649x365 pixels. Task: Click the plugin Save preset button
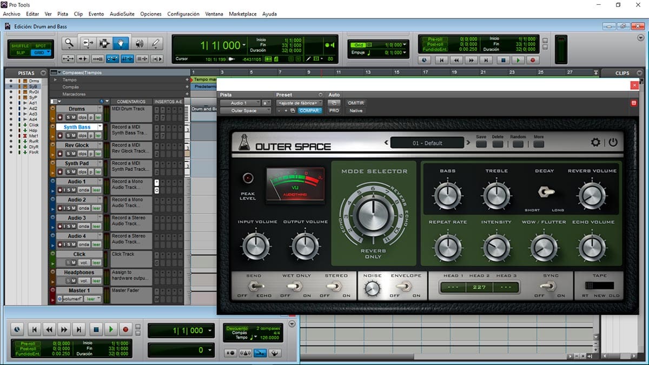click(481, 143)
